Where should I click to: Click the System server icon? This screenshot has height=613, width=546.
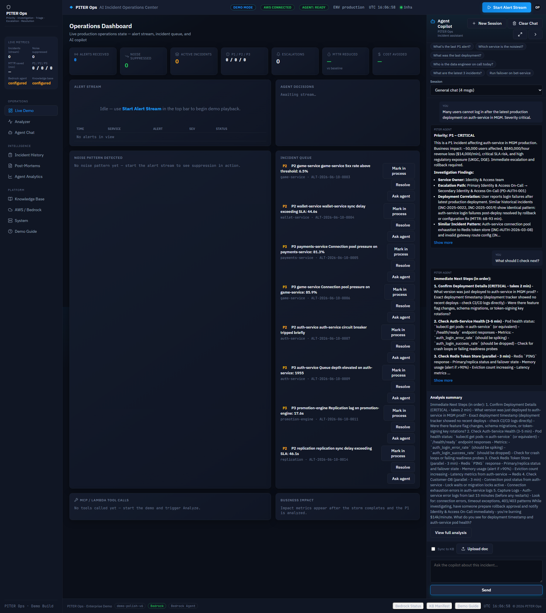[x=10, y=221]
